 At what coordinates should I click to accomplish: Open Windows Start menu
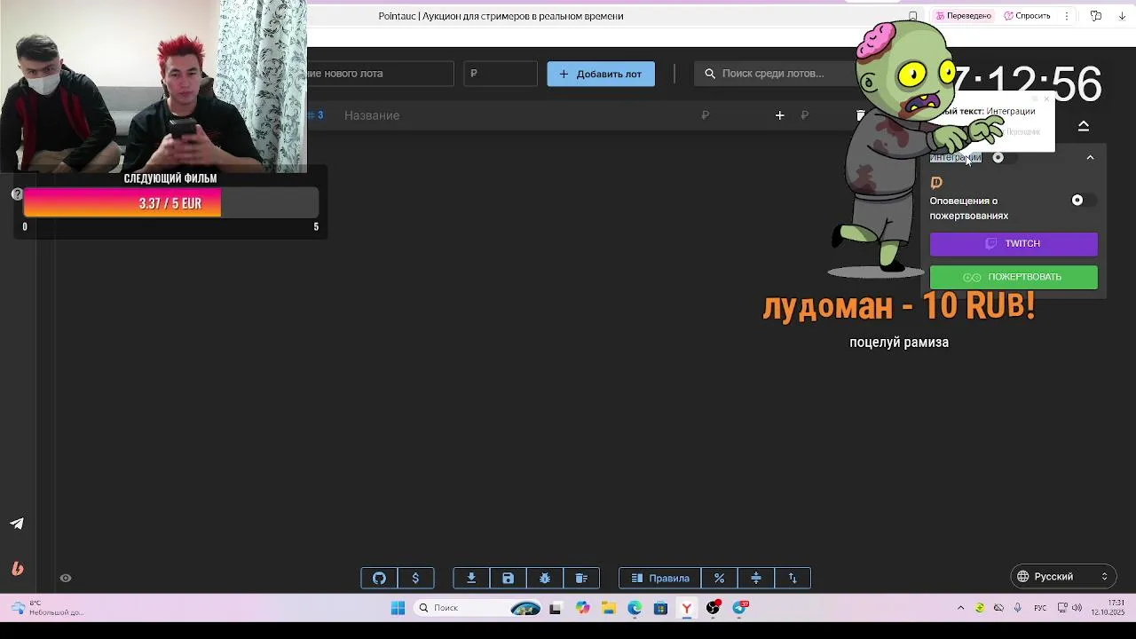(x=398, y=608)
